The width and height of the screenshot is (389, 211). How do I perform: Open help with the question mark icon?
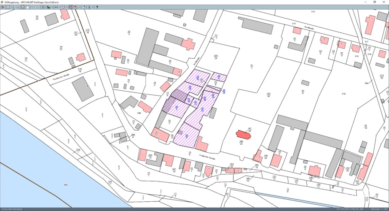tap(97, 7)
